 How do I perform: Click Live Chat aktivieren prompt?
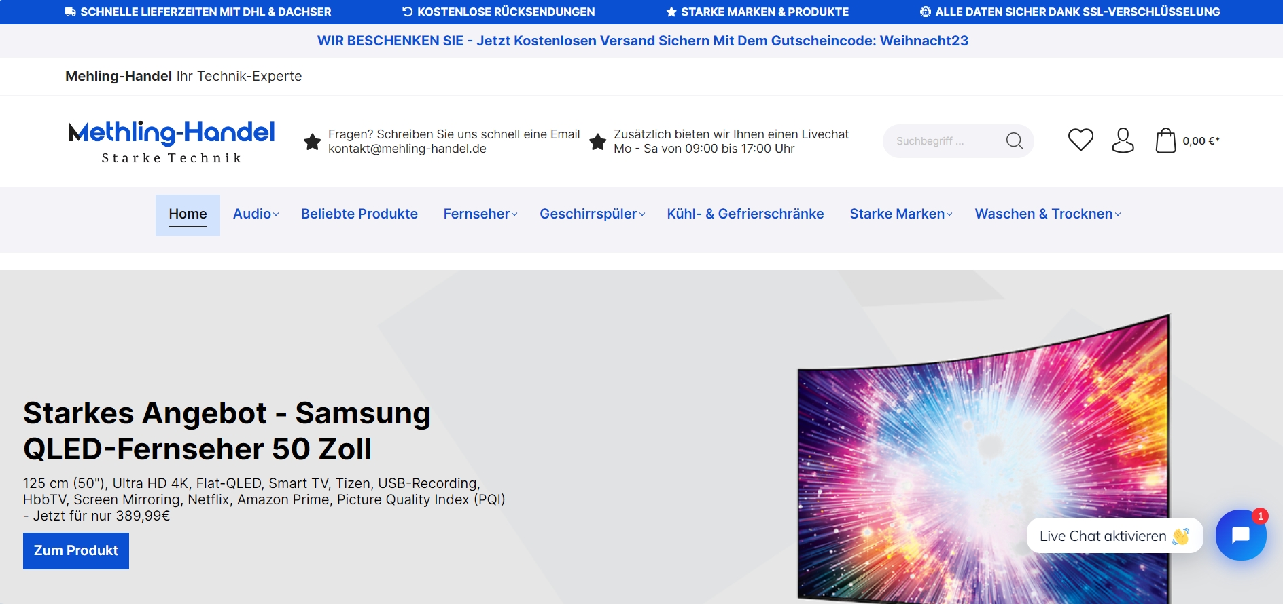point(1114,536)
